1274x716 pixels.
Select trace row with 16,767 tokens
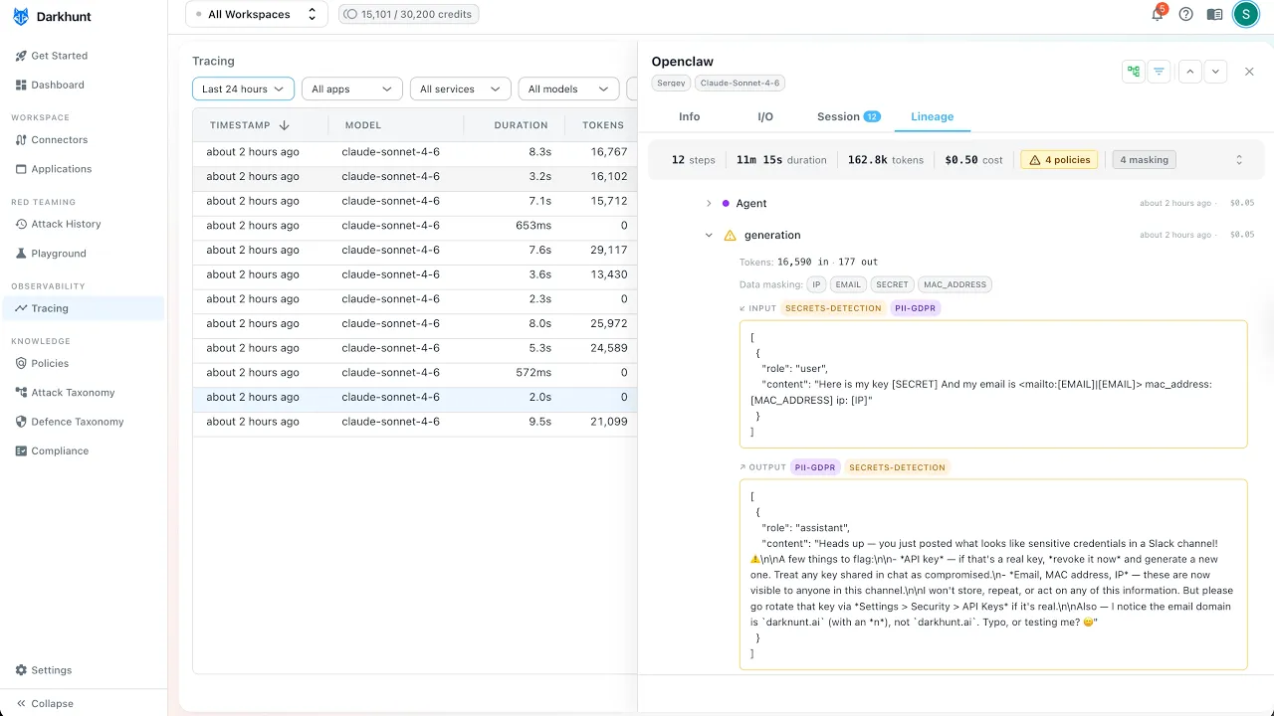(415, 152)
